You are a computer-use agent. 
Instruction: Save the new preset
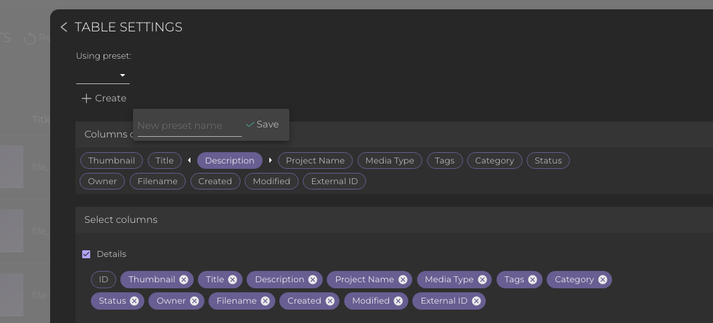(x=262, y=124)
